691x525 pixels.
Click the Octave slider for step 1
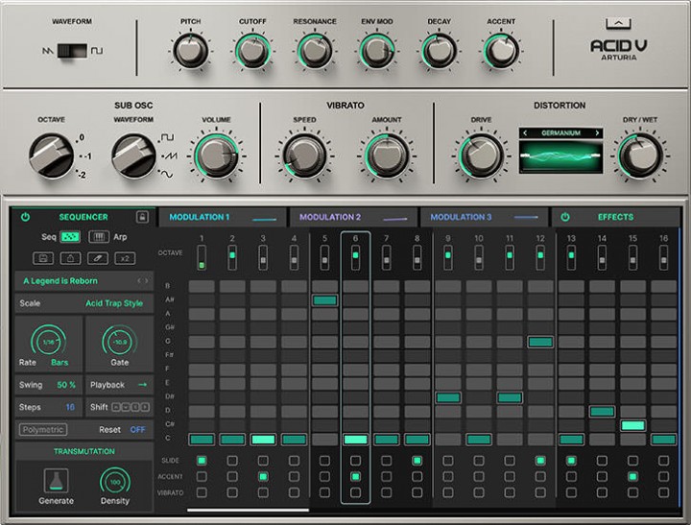coord(202,257)
